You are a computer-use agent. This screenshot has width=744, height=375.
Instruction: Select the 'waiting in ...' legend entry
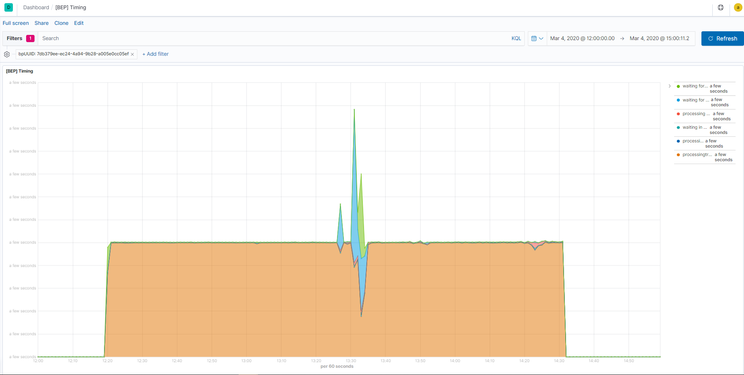pos(705,130)
